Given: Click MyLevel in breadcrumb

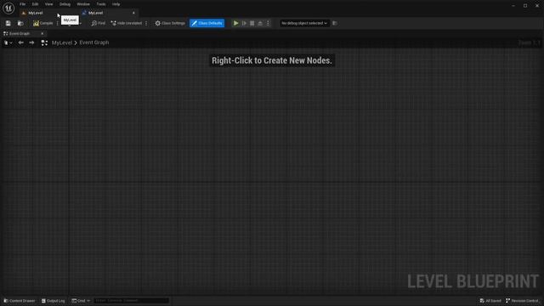Looking at the screenshot, I should [x=62, y=42].
